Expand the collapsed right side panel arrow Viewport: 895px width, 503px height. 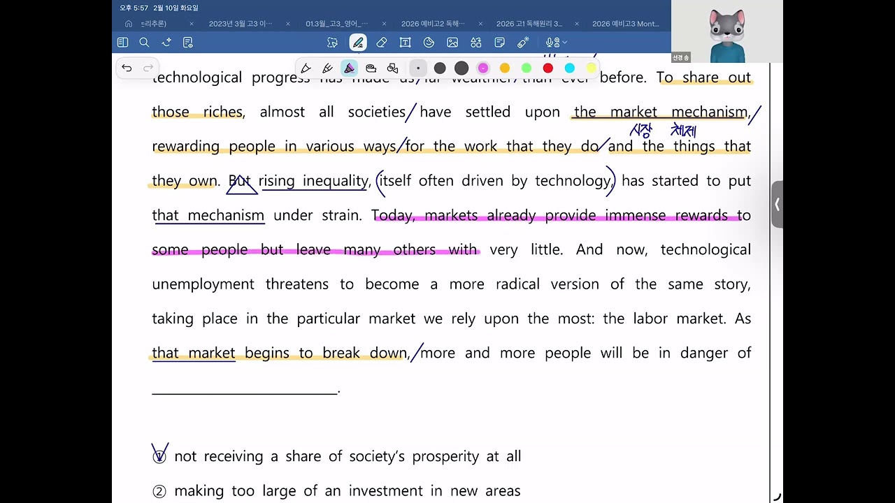777,204
